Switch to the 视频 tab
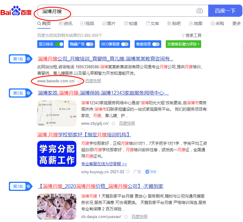 coord(87,23)
